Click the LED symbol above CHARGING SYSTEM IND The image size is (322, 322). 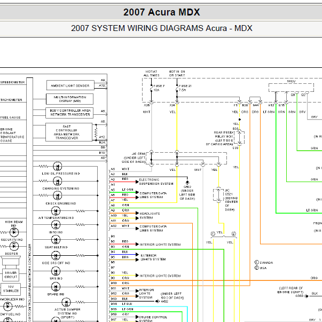point(58,182)
